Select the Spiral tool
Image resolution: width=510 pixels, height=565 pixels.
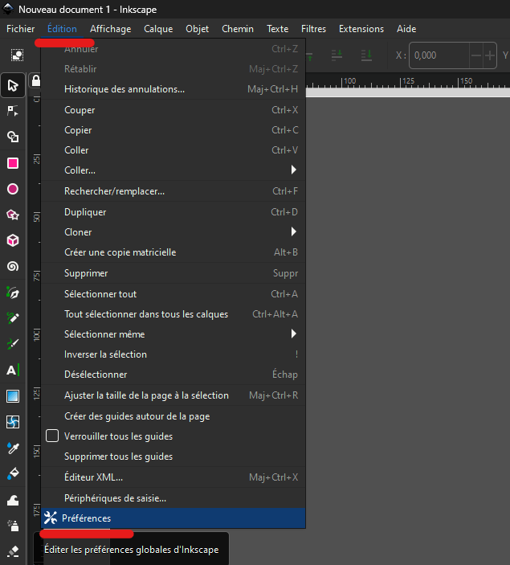[13, 266]
